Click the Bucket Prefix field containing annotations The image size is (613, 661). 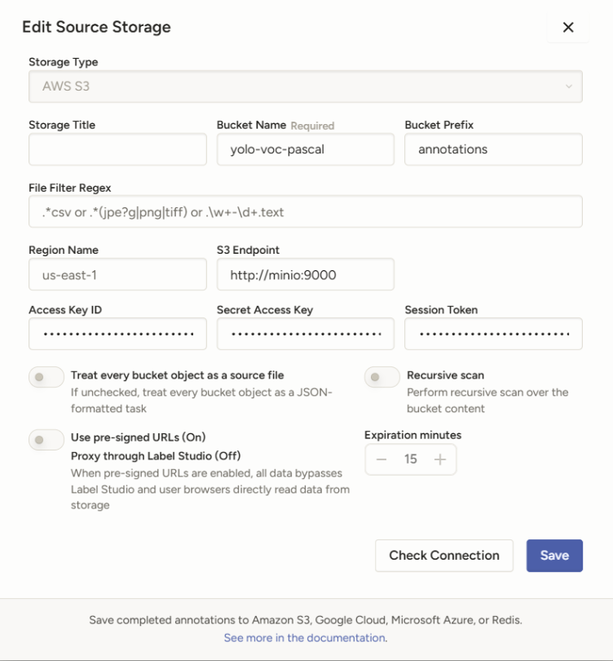coord(493,149)
